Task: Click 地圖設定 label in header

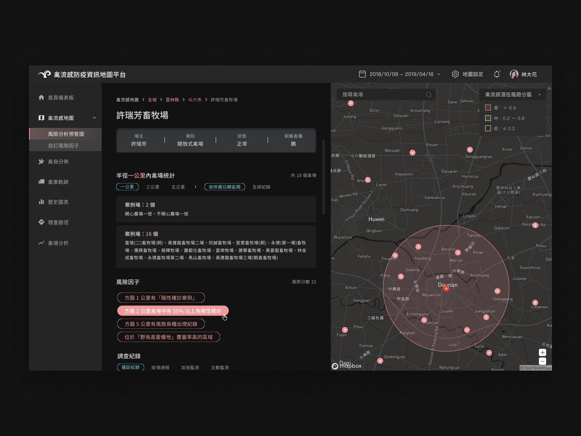Action: coord(473,74)
